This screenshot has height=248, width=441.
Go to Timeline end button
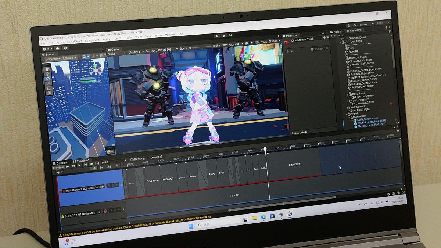[91, 164]
